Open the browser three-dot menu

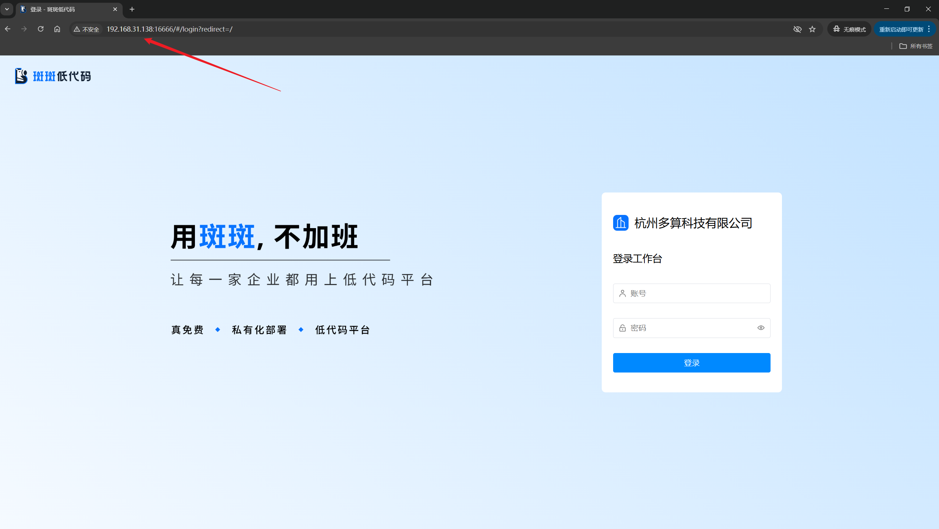[x=929, y=29]
